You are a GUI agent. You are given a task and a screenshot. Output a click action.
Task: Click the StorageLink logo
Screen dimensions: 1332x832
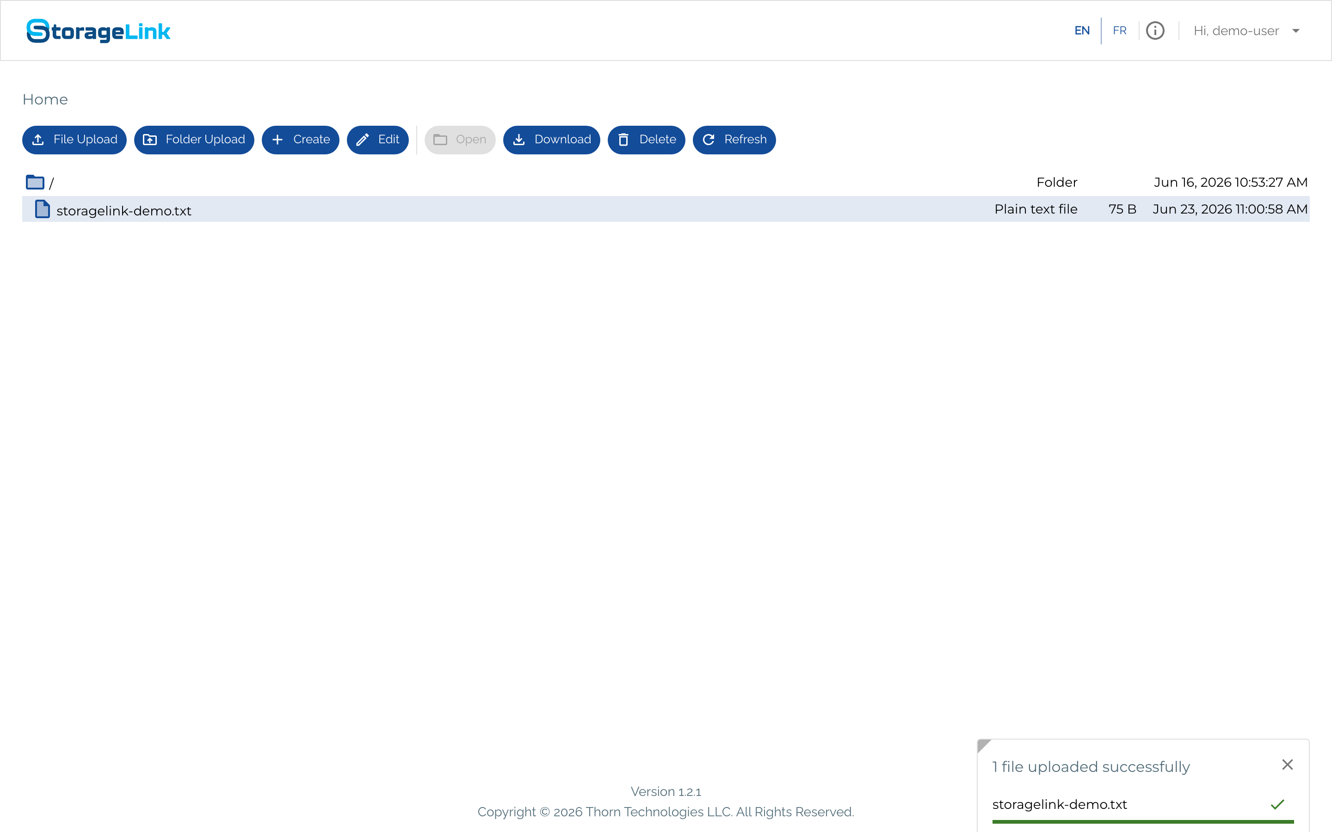point(99,31)
